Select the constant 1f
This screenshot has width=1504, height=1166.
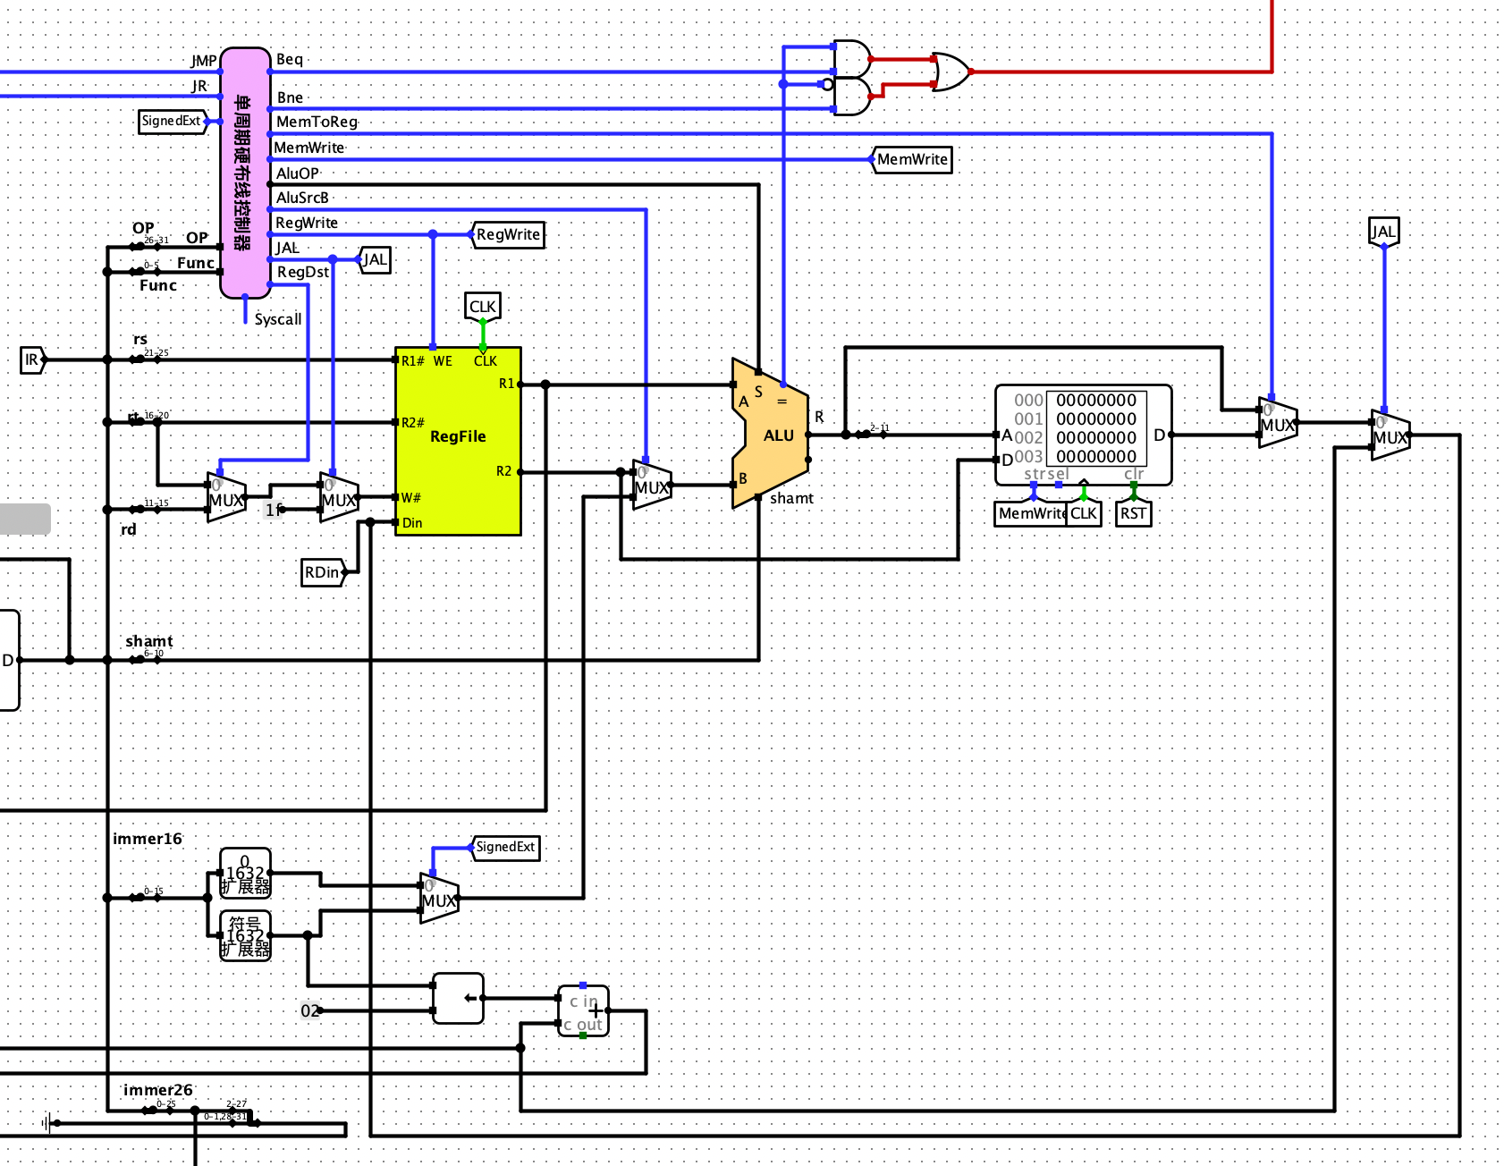pos(275,510)
